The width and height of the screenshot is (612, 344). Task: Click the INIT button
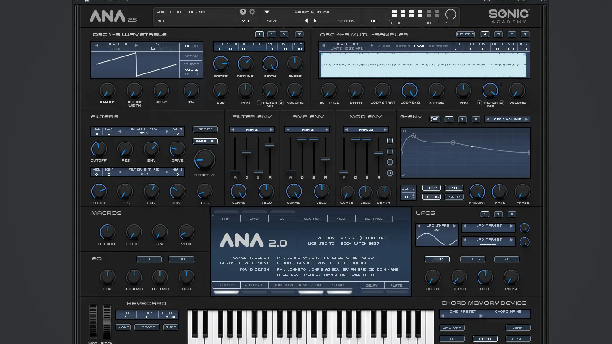point(374,21)
